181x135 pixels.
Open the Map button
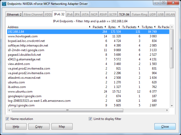click(62, 127)
